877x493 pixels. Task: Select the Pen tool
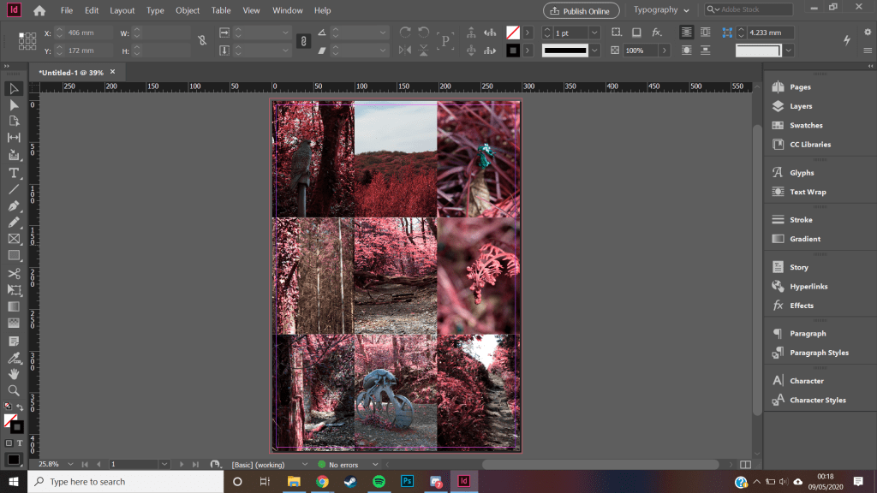[x=14, y=206]
